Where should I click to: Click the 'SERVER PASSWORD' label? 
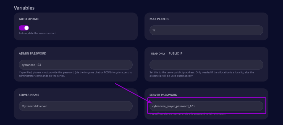click(x=163, y=95)
